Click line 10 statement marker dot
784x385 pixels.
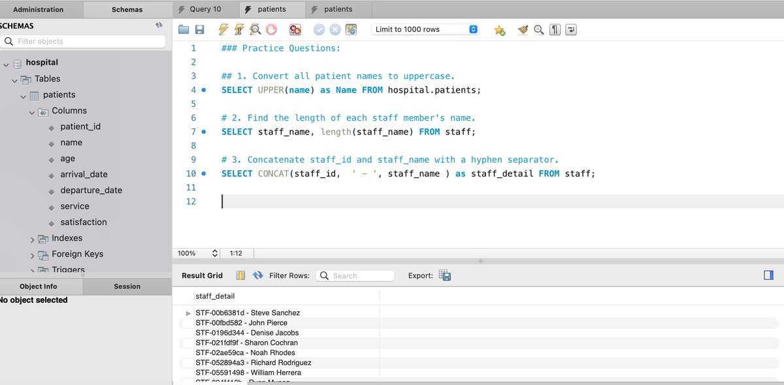coord(204,174)
